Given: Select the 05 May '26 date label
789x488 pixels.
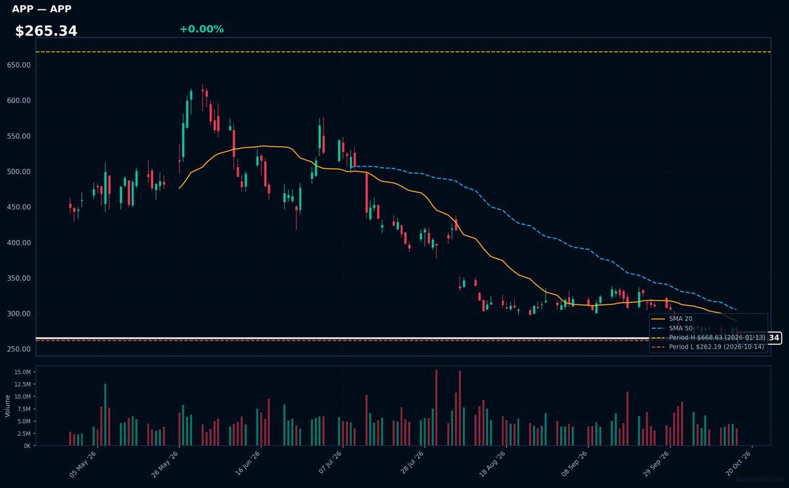Looking at the screenshot, I should coord(83,464).
